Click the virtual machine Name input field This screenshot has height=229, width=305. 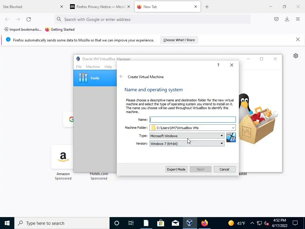click(x=193, y=120)
